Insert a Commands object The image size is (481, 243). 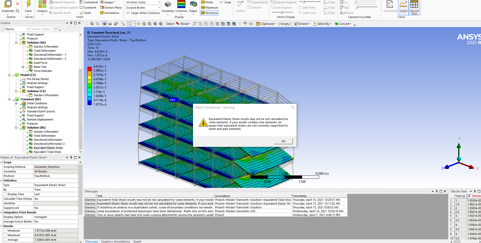click(89, 2)
